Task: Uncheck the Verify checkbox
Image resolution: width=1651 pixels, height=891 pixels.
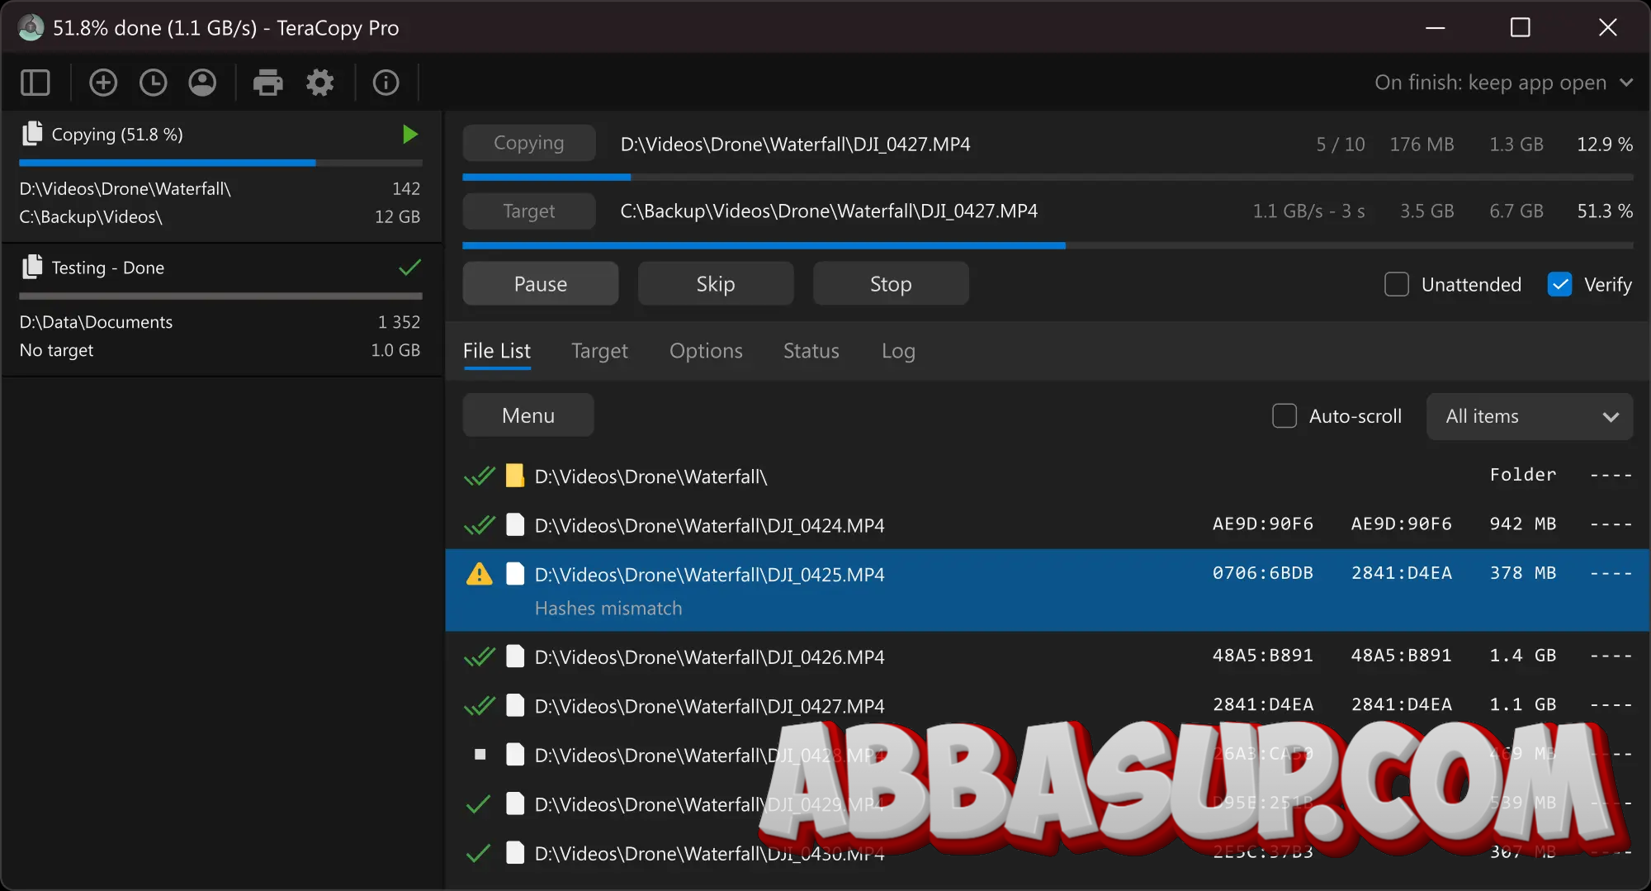Action: 1559,284
